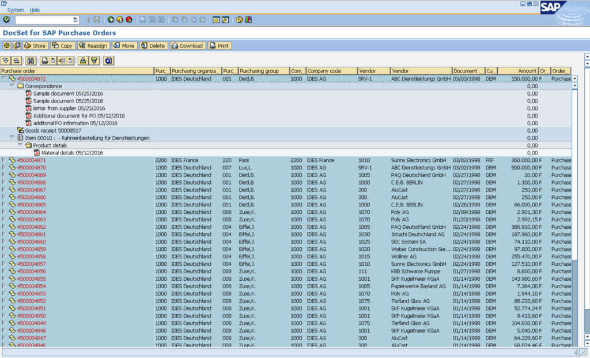The height and width of the screenshot is (358, 590).
Task: Click the Download button
Action: (187, 46)
